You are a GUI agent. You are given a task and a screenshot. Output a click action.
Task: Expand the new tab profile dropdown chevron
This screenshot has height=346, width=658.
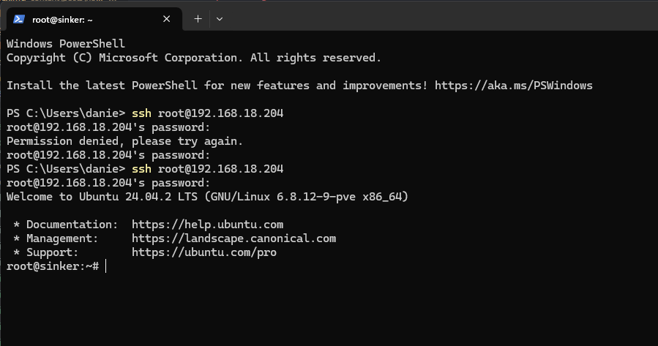[x=220, y=19]
